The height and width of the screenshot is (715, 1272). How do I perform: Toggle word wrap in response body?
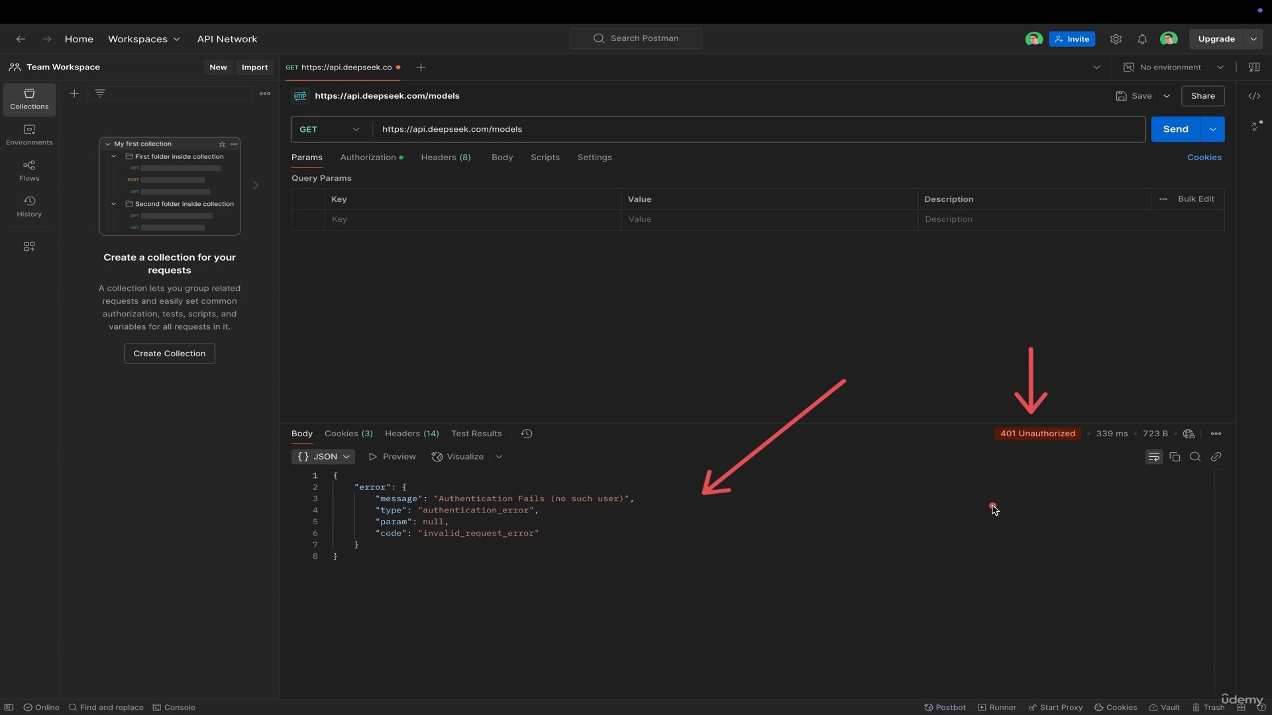click(x=1154, y=457)
